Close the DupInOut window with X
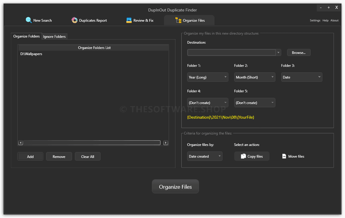345x218 pixels. click(x=336, y=7)
